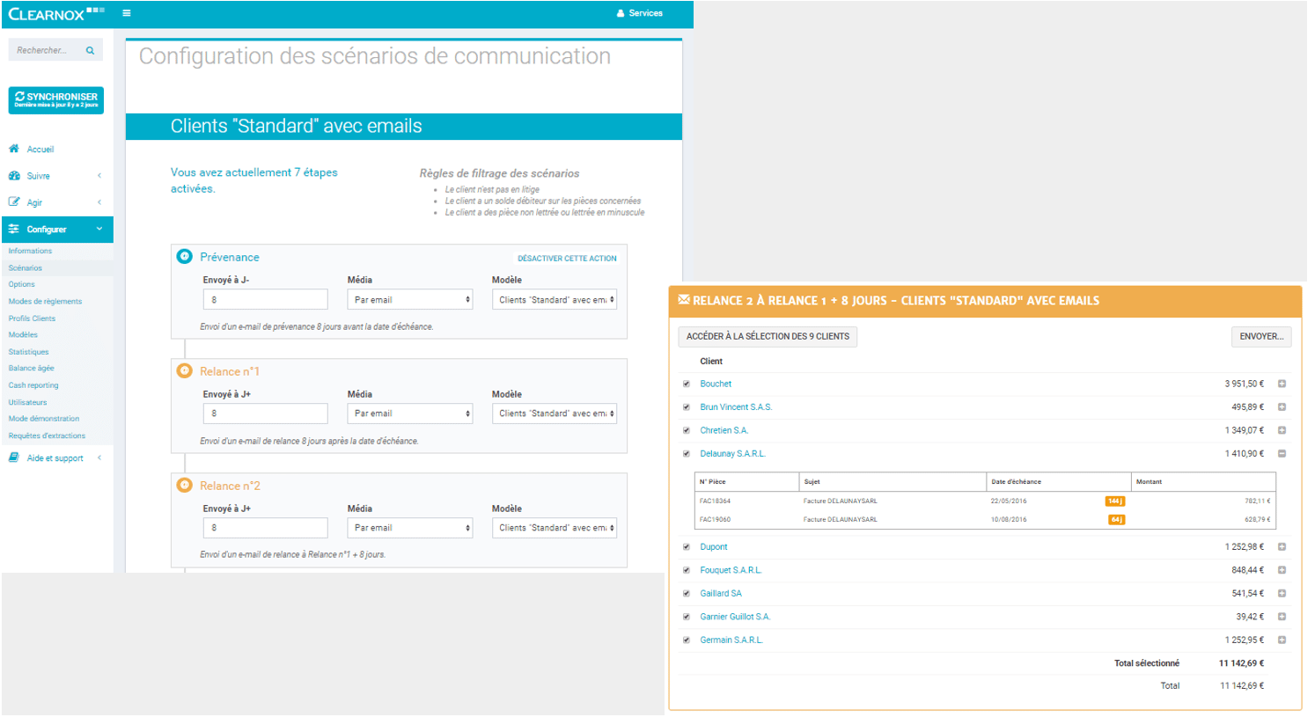Open Modèle dropdown in Relance n°2
Viewport: 1315px width, 717px height.
pyautogui.click(x=555, y=528)
